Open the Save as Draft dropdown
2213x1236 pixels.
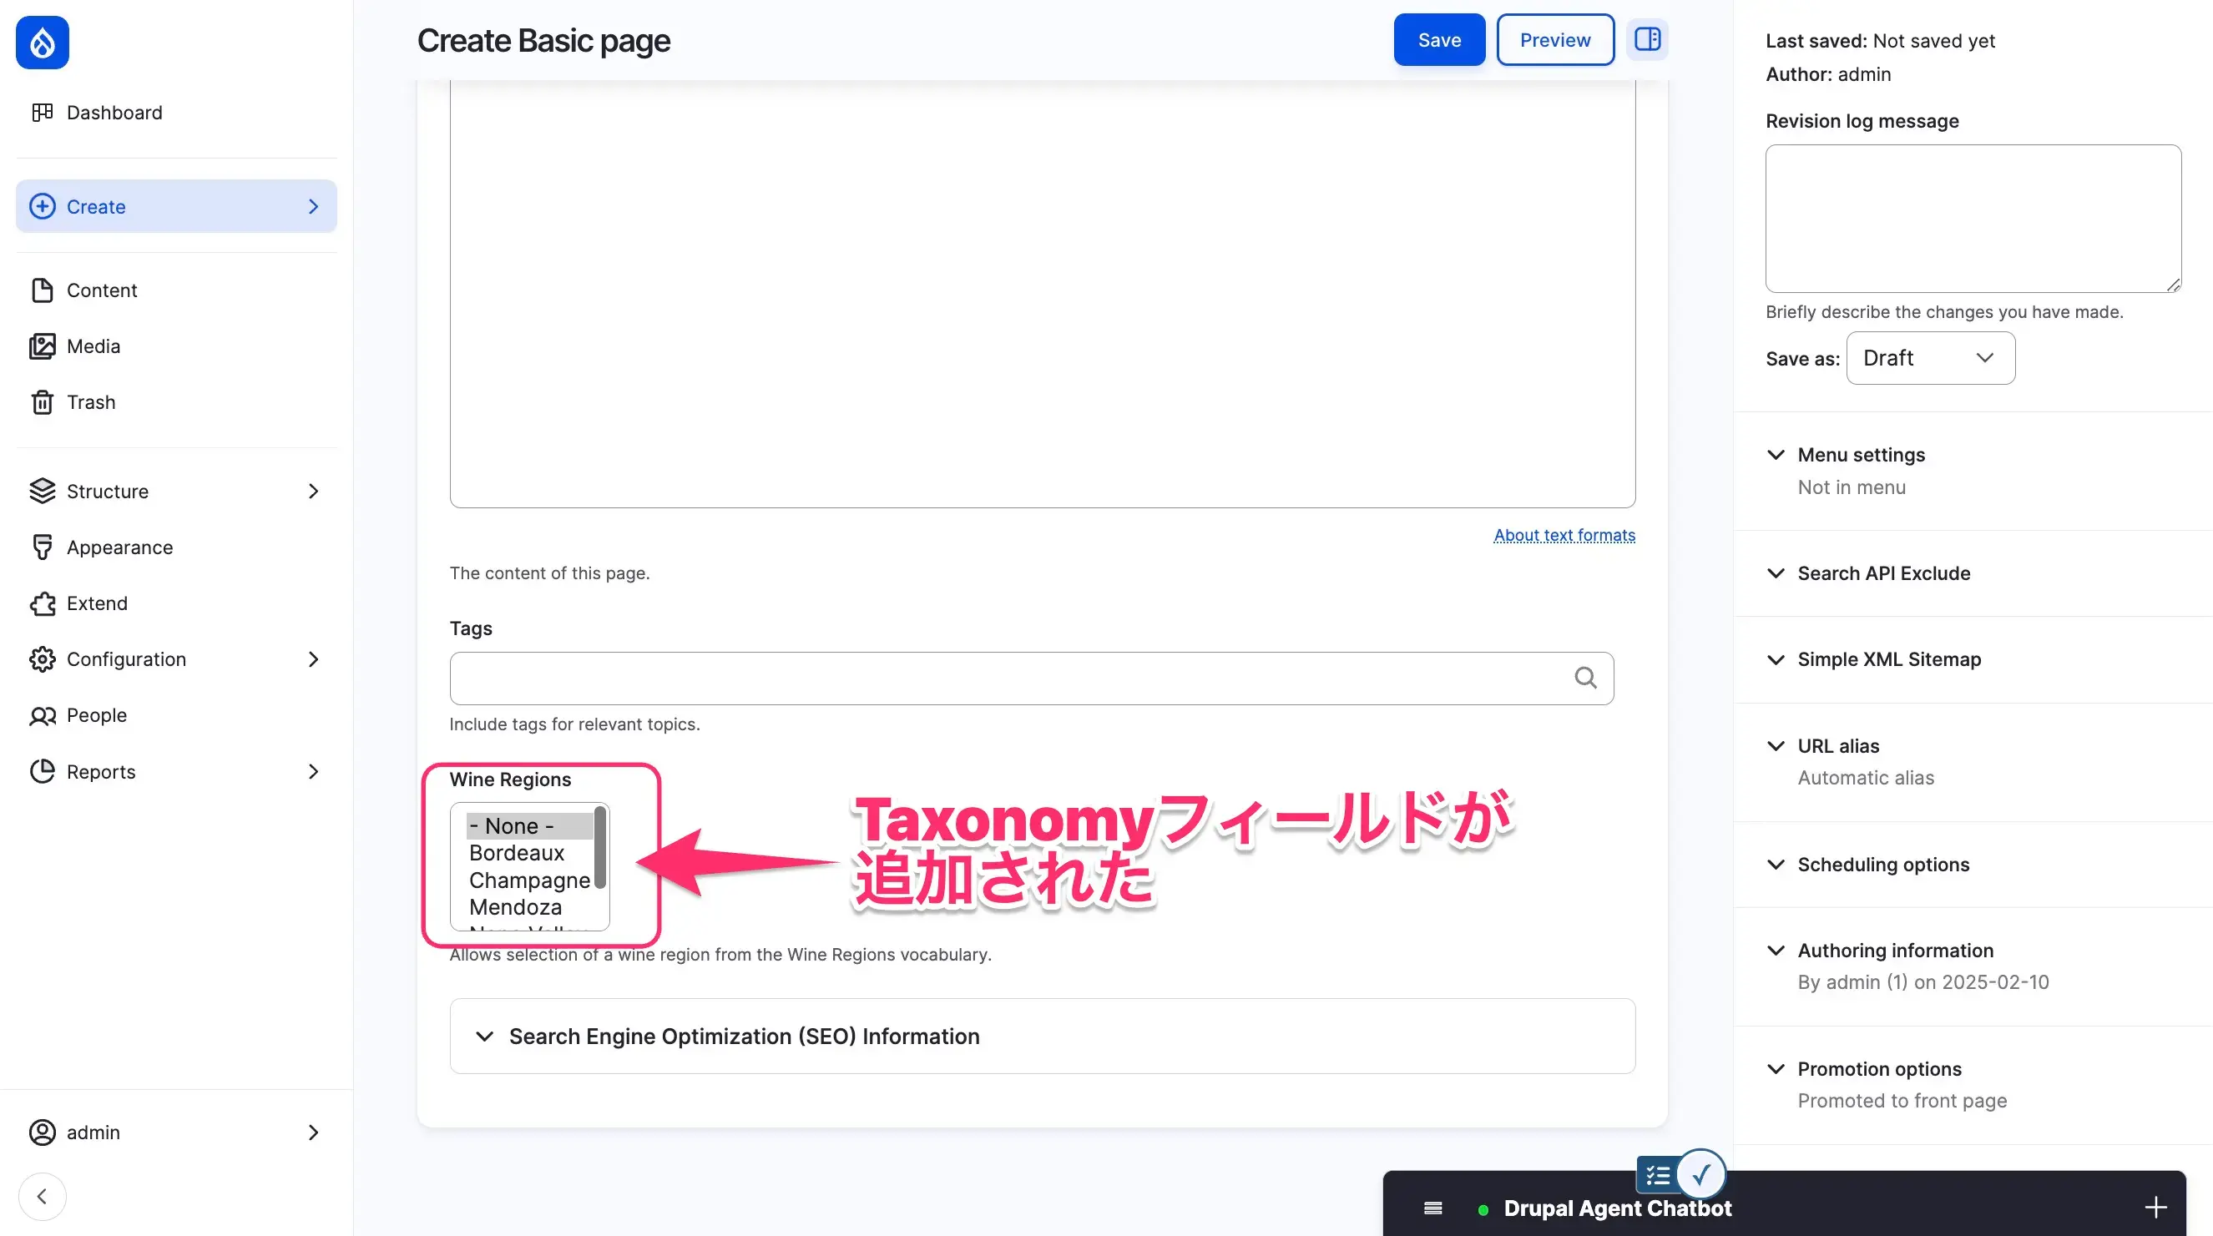point(1929,358)
